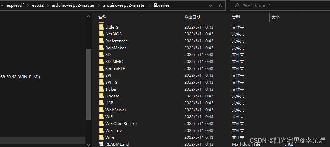This screenshot has width=330, height=147.
Task: Select the LittleFS folder icon
Action: [101, 27]
